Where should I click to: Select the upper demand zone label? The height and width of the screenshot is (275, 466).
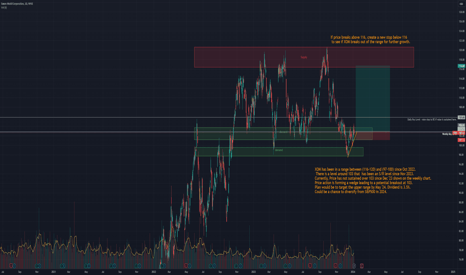(283, 131)
